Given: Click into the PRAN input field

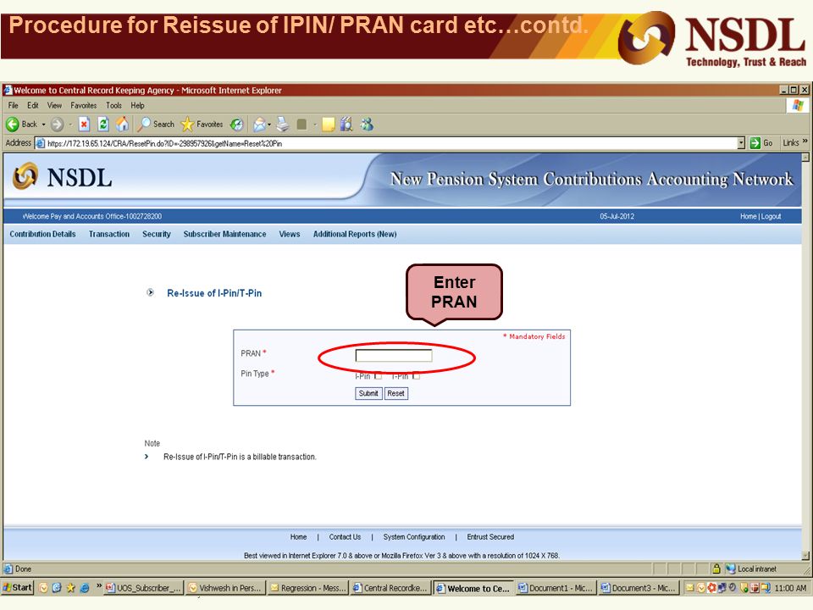Looking at the screenshot, I should 394,355.
